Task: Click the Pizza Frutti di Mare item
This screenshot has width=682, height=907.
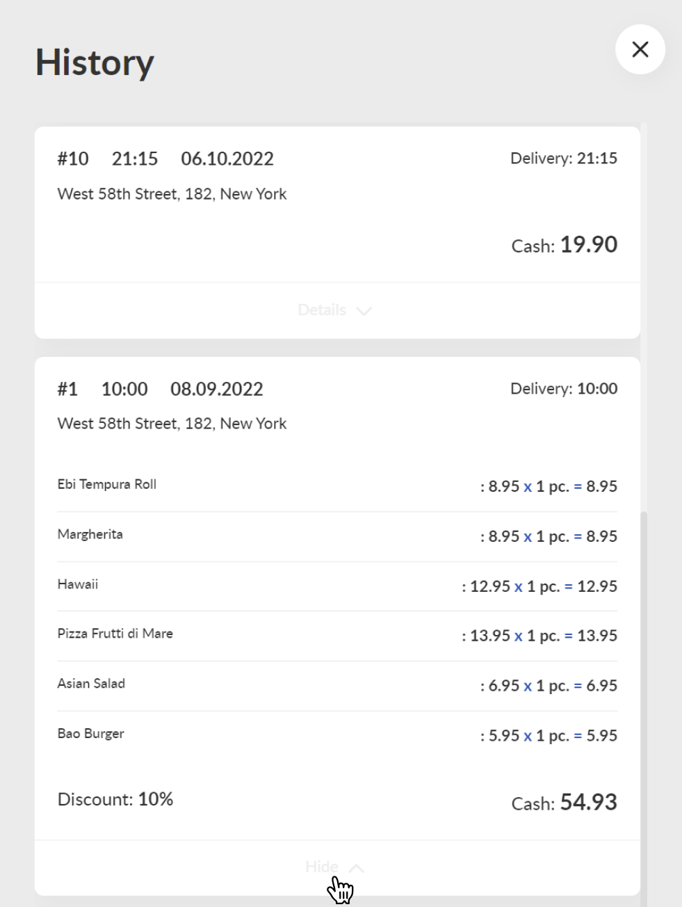Action: 337,636
